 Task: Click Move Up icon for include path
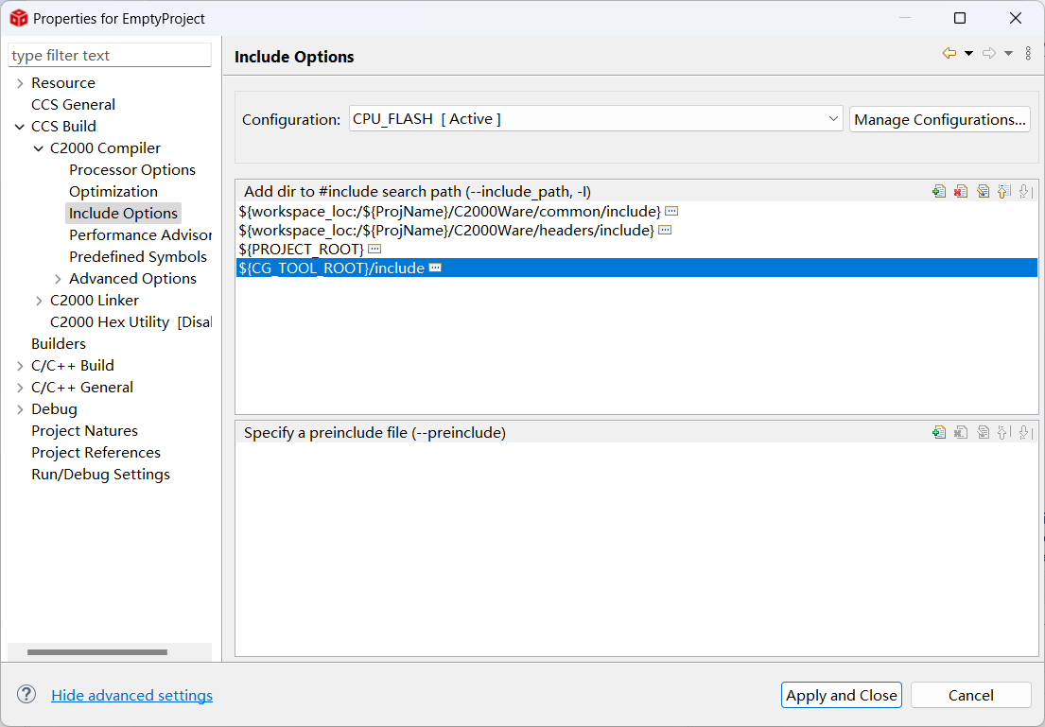[1004, 192]
